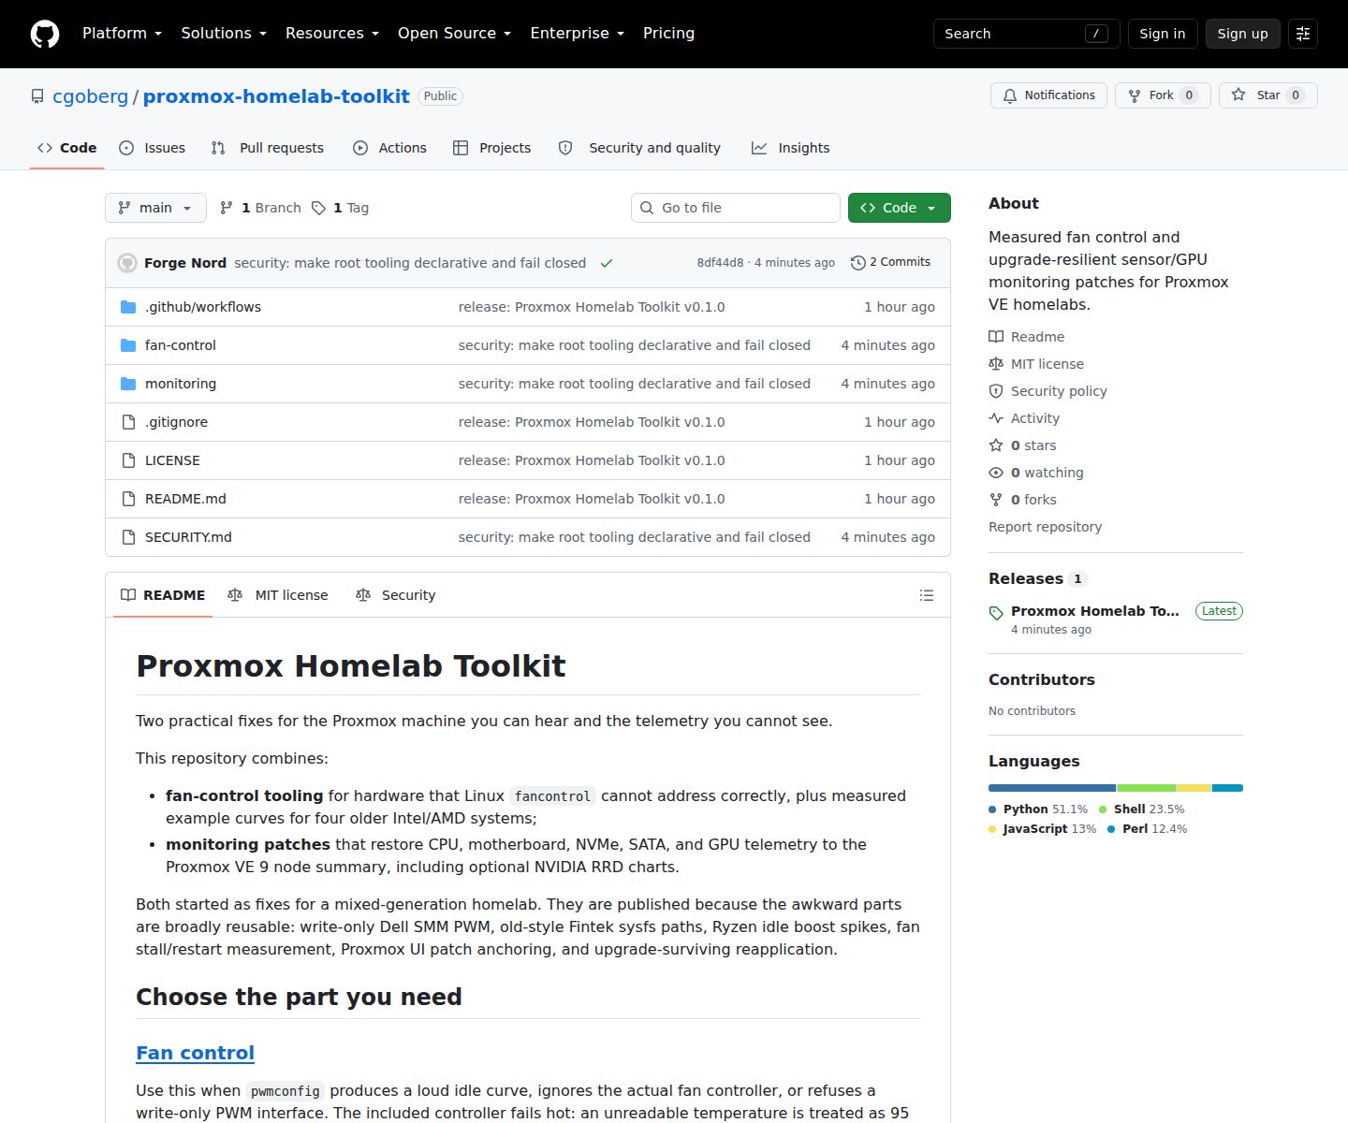This screenshot has width=1348, height=1123.
Task: Open the proxmox-homelab-toolkit repository title link
Action: [276, 96]
